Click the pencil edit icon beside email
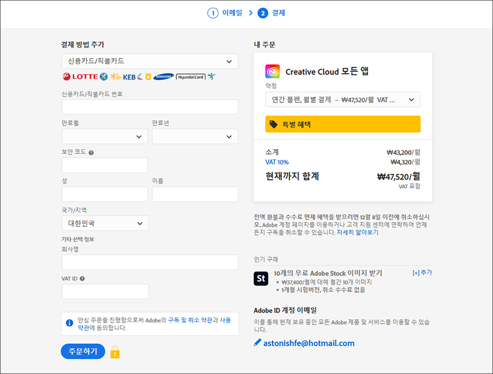Screen dimensions: 493x374 coord(257,343)
